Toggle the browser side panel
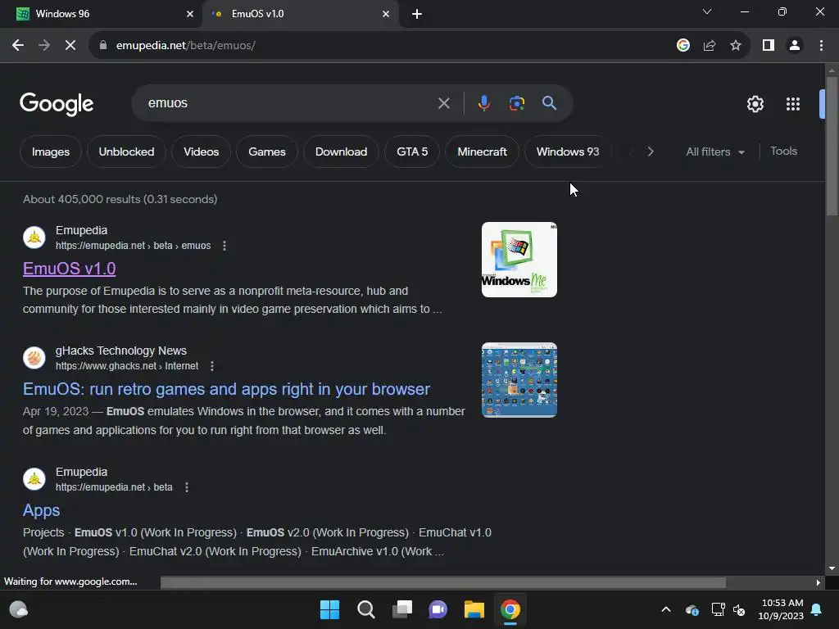This screenshot has width=839, height=629. (769, 46)
